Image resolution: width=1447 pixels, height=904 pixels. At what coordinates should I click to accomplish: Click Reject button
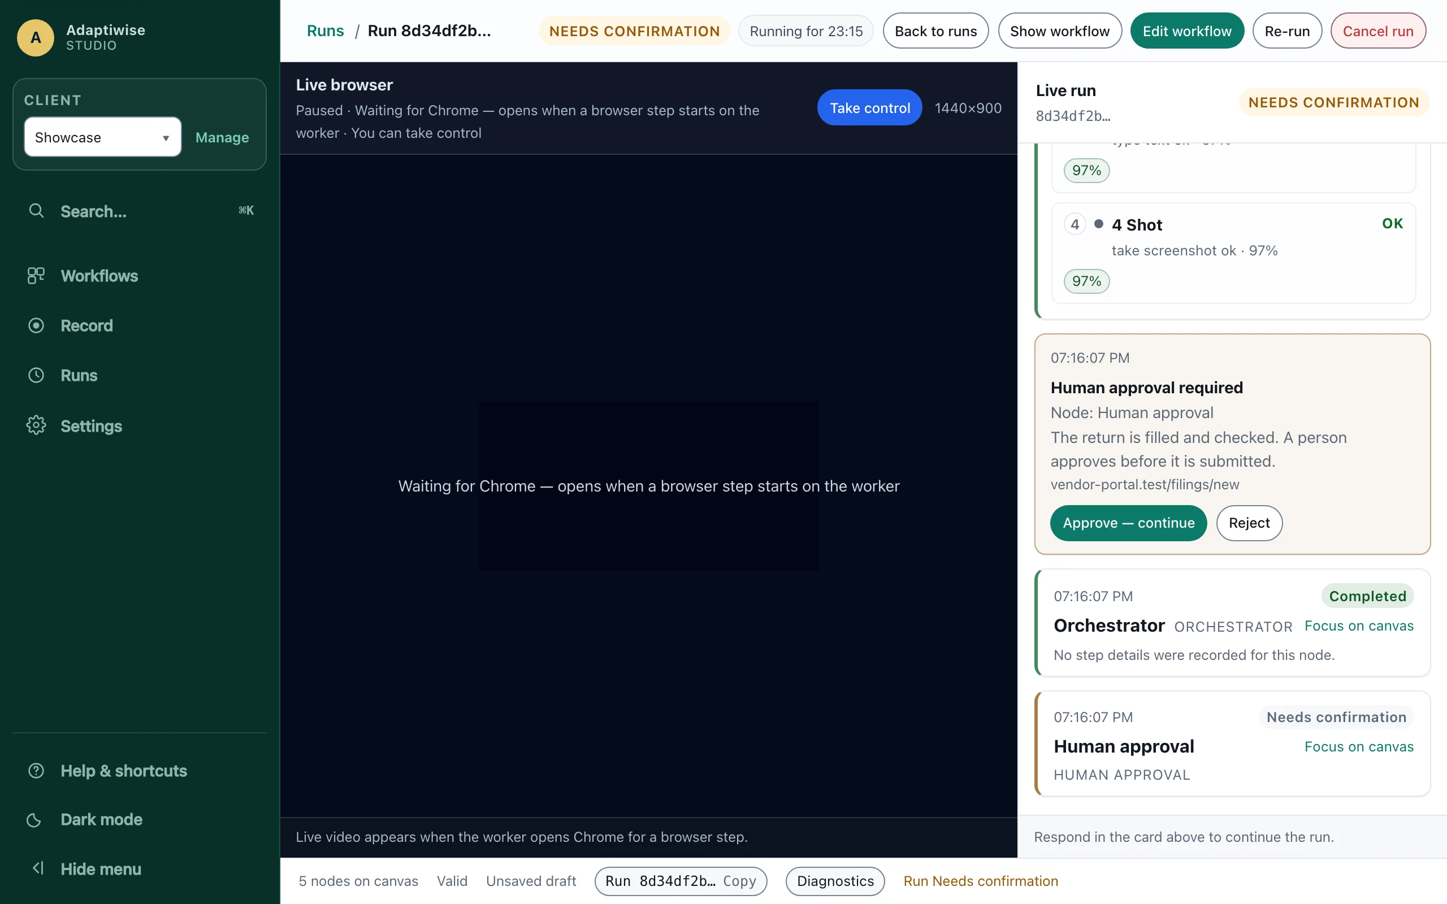(x=1249, y=523)
